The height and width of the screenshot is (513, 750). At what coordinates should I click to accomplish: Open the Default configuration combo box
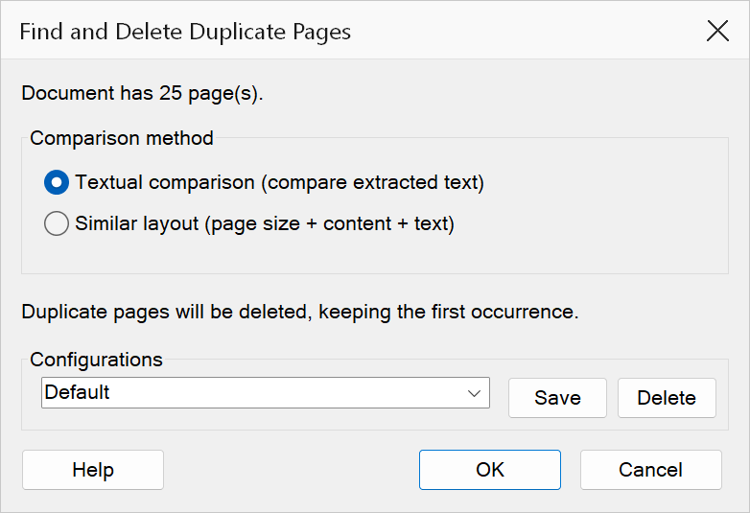pos(266,392)
